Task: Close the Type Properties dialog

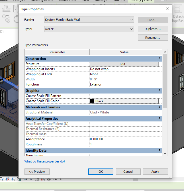Action: tap(167, 9)
